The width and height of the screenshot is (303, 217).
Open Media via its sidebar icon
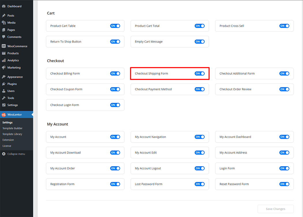pos(4,23)
